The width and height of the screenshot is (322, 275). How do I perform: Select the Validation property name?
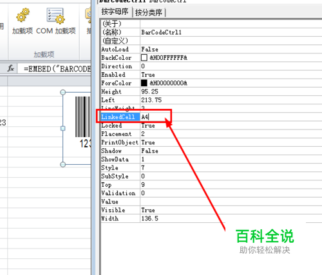pyautogui.click(x=118, y=193)
